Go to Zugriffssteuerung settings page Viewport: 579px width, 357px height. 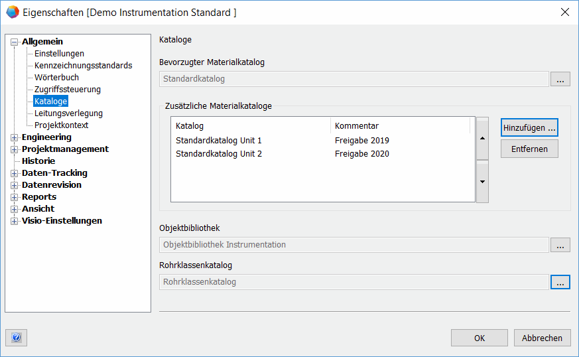coord(68,90)
